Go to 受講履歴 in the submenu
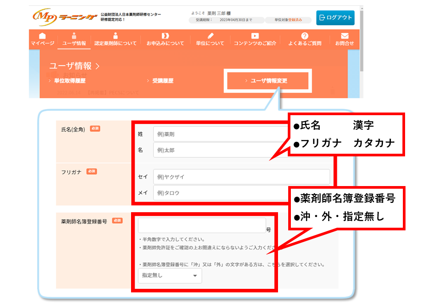 (x=162, y=81)
